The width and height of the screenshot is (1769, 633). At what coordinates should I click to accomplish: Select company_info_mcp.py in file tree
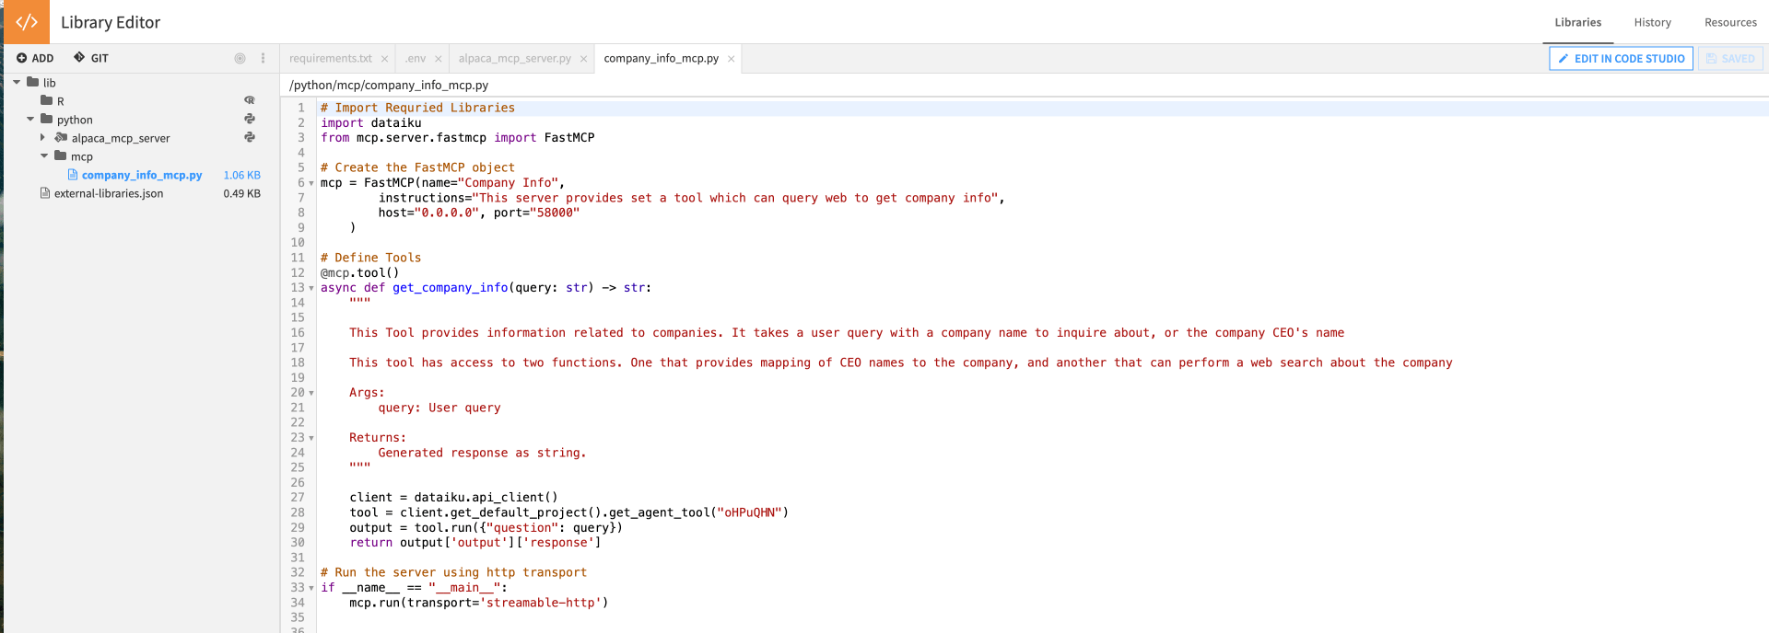(142, 175)
